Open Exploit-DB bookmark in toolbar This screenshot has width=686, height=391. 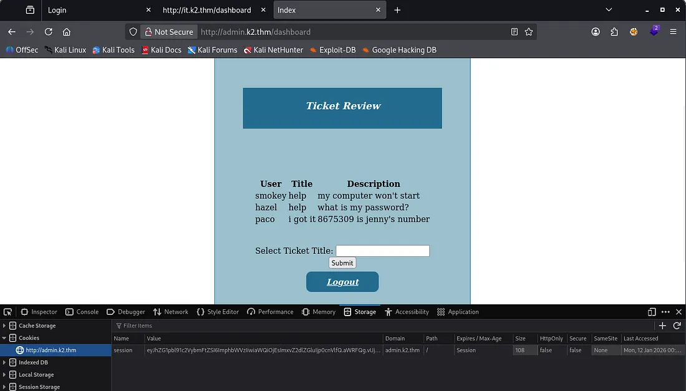332,50
